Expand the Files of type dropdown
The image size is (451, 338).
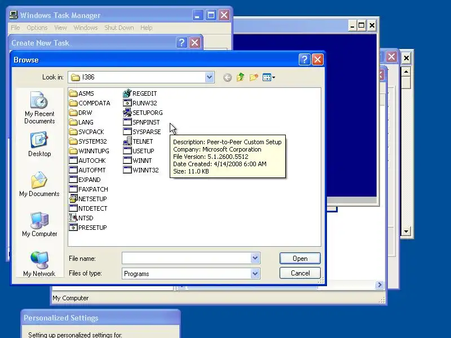coord(255,273)
